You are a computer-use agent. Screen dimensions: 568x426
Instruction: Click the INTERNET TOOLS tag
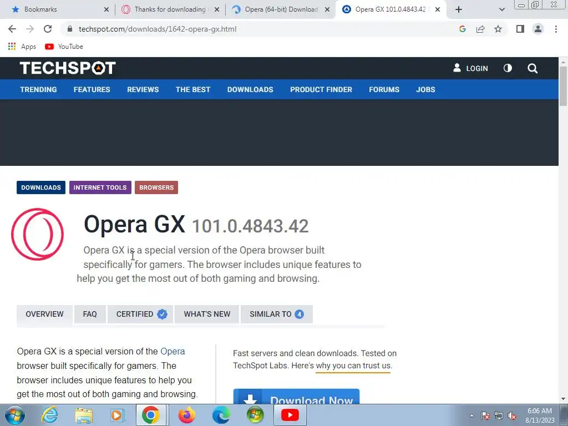[100, 187]
